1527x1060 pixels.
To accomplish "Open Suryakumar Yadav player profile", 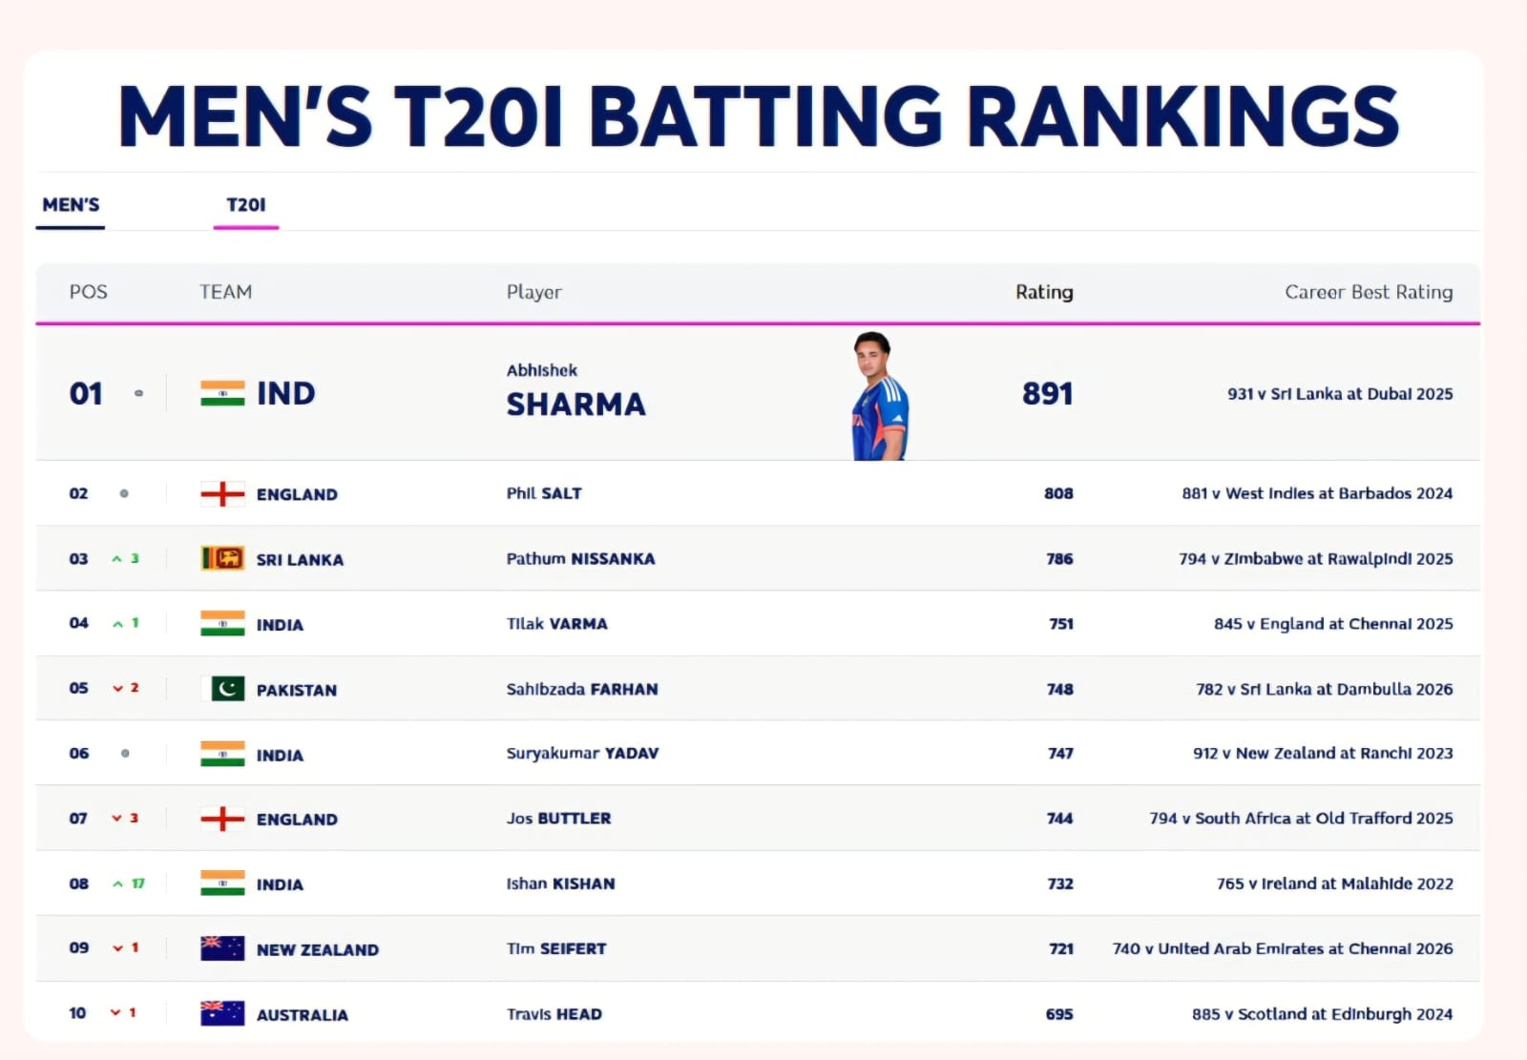I will click(582, 753).
